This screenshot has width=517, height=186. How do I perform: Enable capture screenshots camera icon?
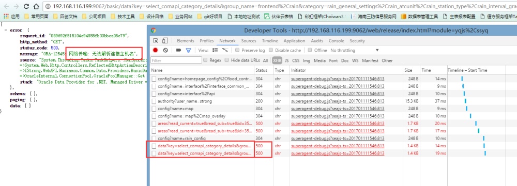point(179,50)
